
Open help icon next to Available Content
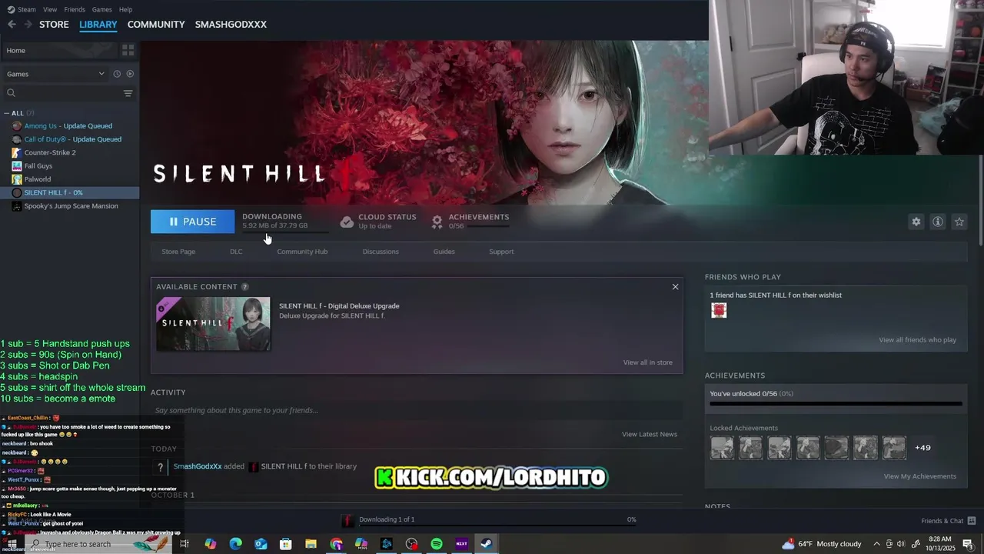pos(245,287)
